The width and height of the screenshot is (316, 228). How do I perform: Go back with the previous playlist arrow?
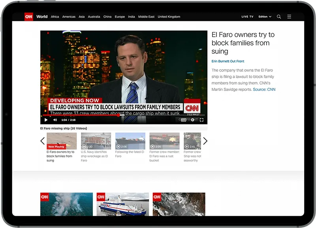click(43, 141)
